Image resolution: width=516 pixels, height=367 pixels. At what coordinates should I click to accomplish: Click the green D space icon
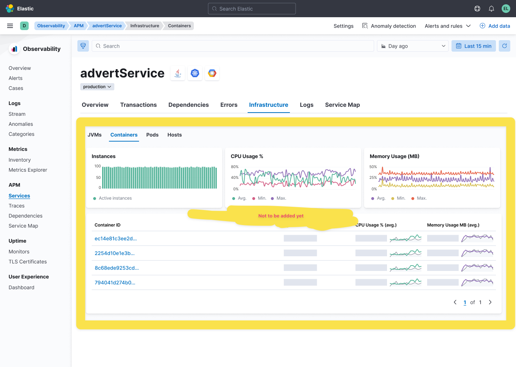[24, 25]
